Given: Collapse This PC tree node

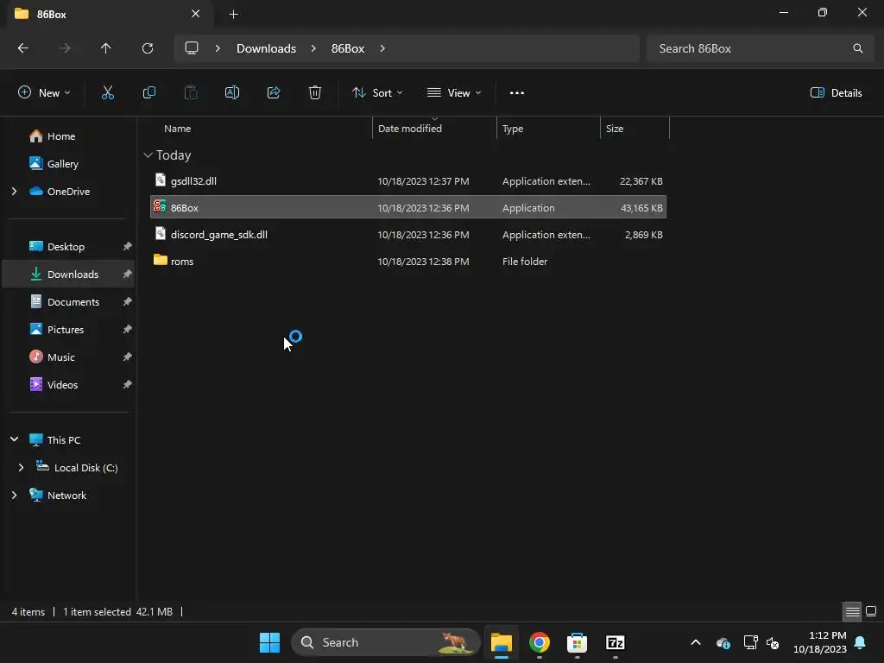Looking at the screenshot, I should point(14,439).
